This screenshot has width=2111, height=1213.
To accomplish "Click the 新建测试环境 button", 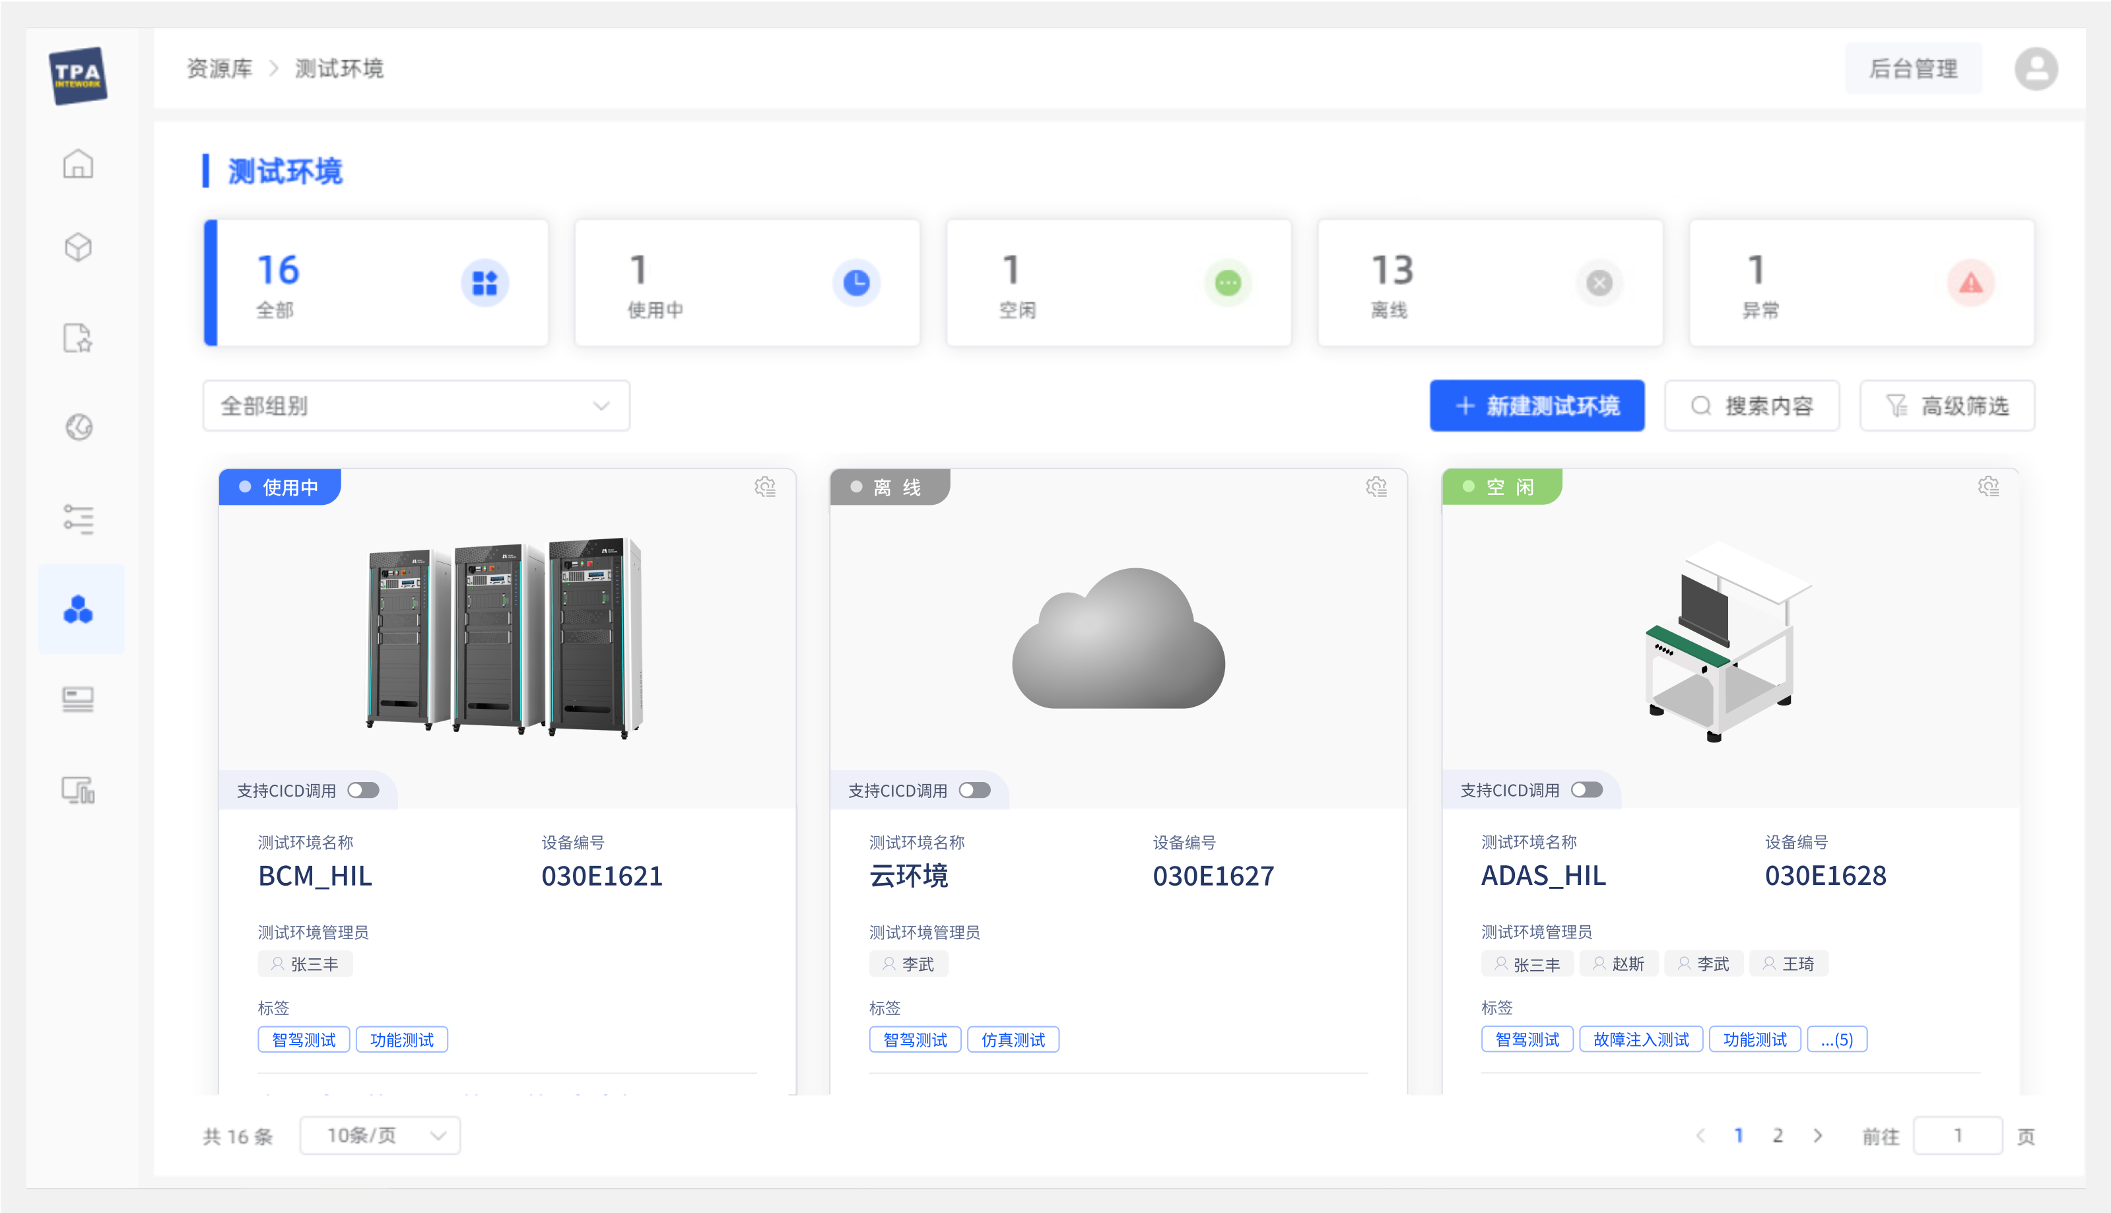I will pyautogui.click(x=1537, y=406).
